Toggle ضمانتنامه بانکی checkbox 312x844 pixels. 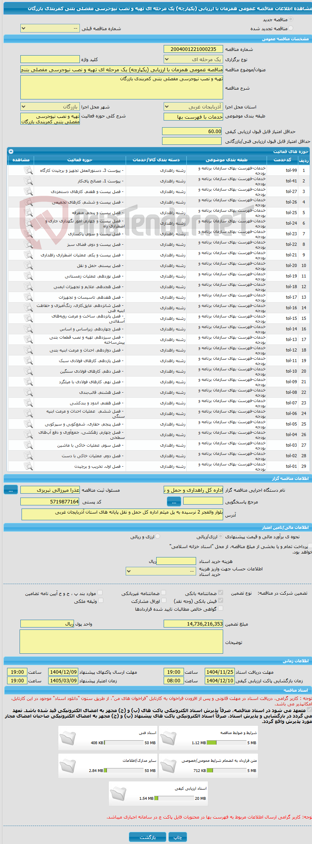[220, 593]
